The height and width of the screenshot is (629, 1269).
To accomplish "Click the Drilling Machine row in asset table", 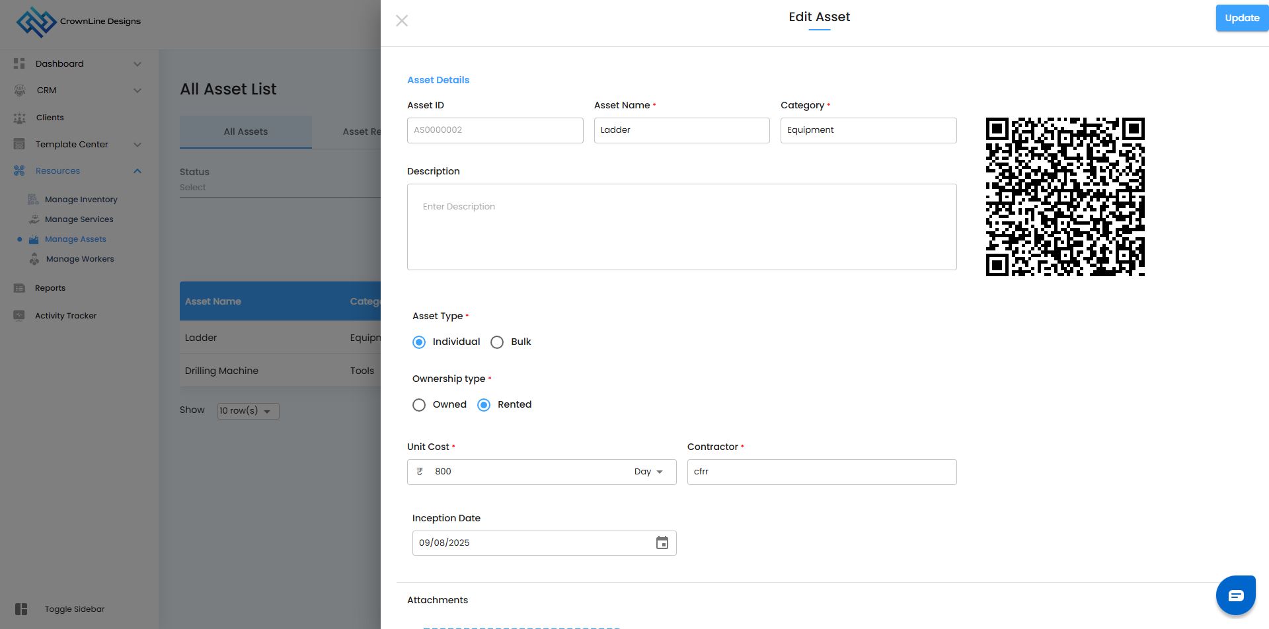I will tap(280, 371).
